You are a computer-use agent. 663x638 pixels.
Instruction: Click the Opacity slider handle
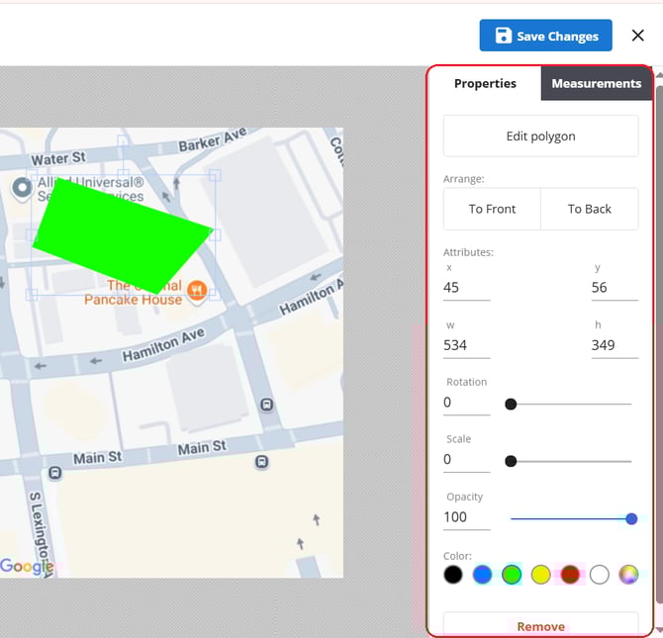click(631, 518)
